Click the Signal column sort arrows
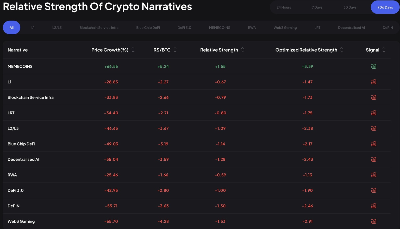Image resolution: width=400 pixels, height=229 pixels. [x=384, y=50]
